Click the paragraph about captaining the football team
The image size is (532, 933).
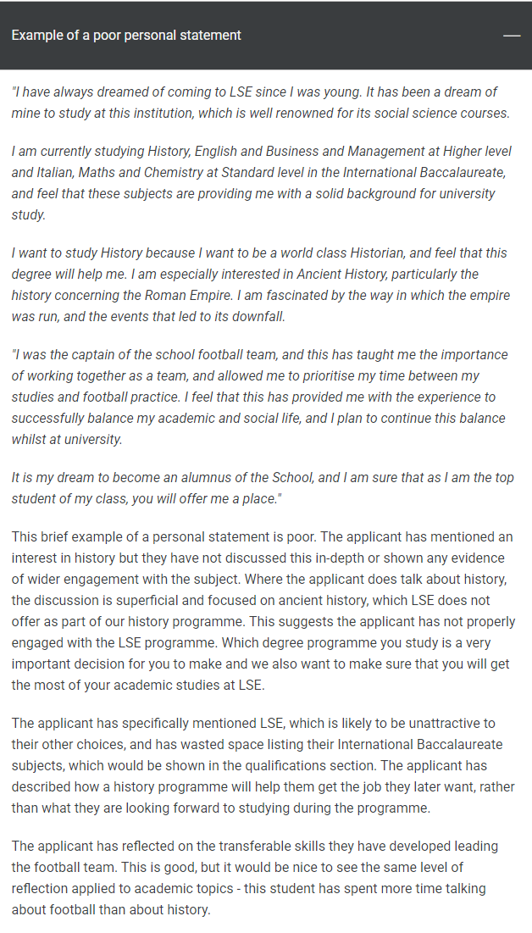261,397
